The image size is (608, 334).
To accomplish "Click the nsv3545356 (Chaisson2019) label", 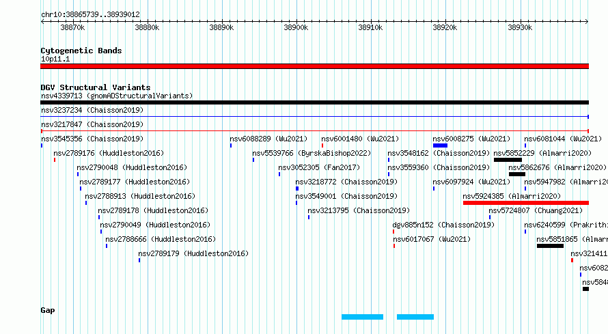I will (92, 139).
